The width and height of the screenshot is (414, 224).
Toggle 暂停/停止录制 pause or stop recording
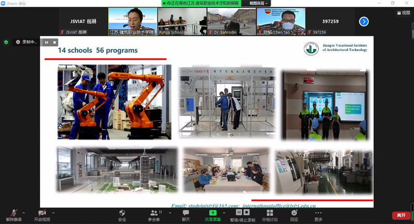click(242, 214)
